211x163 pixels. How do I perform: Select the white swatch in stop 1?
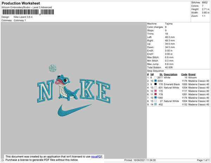pyautogui.click(x=155, y=77)
